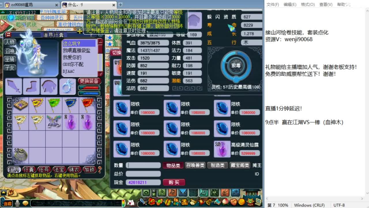Click the blue mana bar under 更换装备

point(89,93)
